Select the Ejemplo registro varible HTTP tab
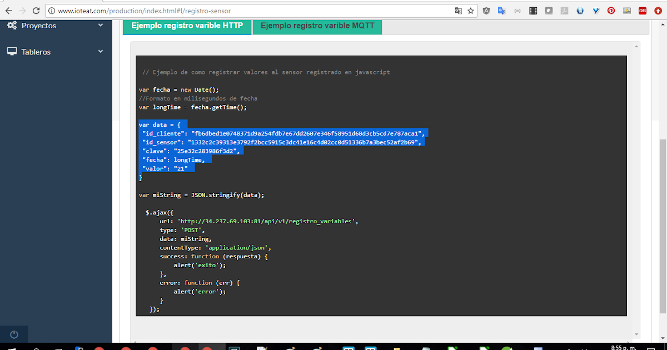Screen dimensions: 667x350 point(187,26)
